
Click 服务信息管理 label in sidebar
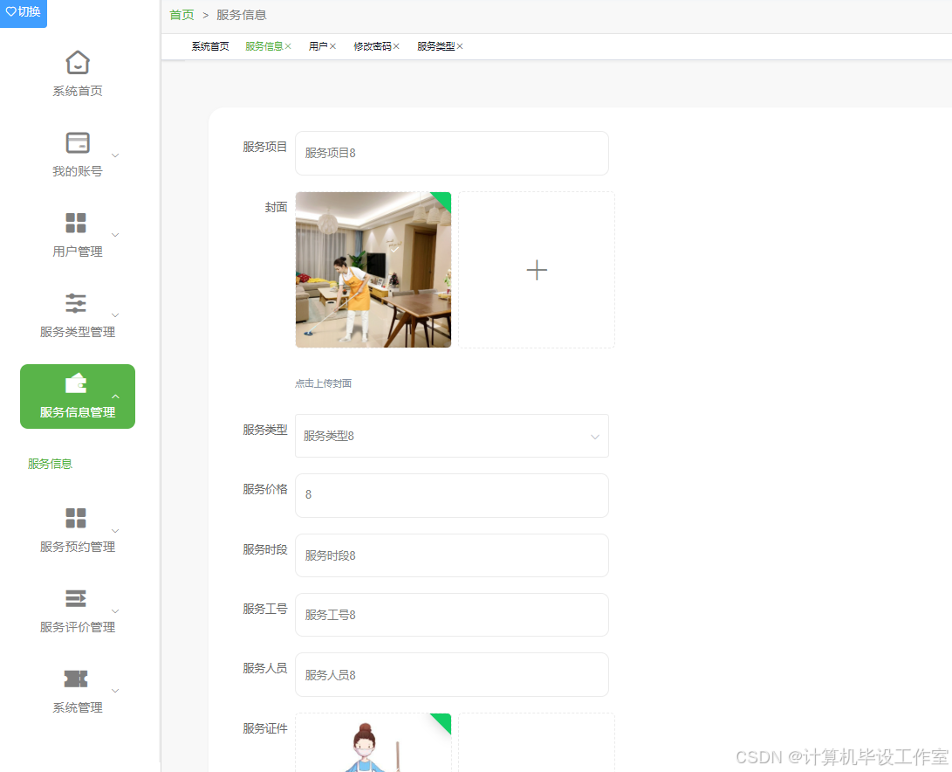[x=77, y=412]
